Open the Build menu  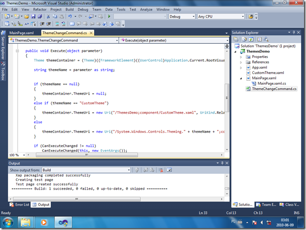click(69, 10)
